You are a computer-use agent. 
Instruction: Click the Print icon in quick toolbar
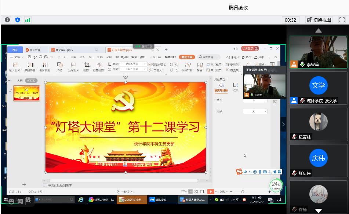click(x=40, y=57)
